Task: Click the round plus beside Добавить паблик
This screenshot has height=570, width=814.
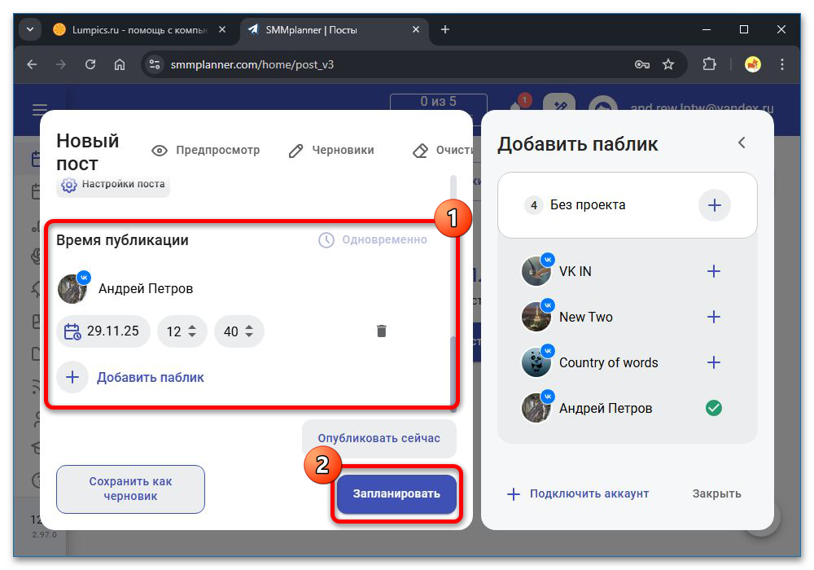Action: [72, 377]
